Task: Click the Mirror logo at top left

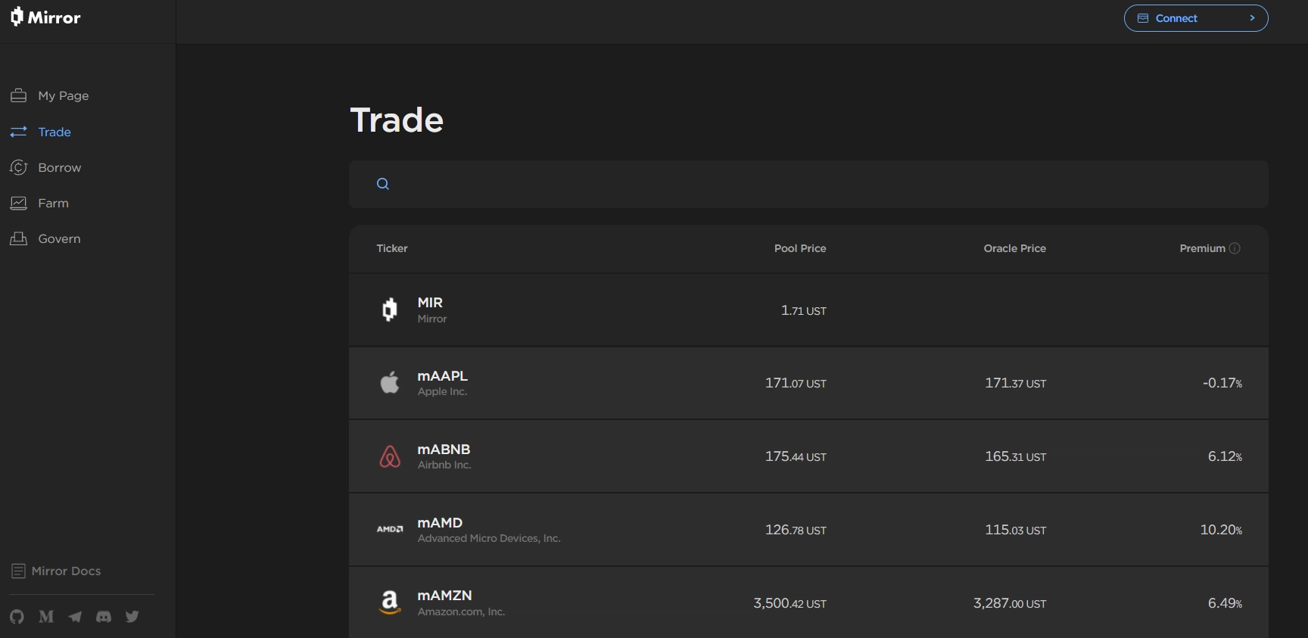Action: 46,17
